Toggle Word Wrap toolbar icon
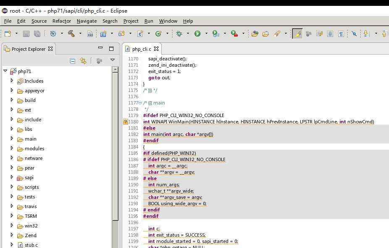 [x=319, y=34]
